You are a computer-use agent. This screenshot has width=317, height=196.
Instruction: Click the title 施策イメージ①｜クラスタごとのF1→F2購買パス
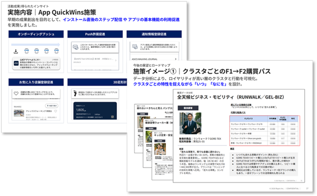click(202, 71)
